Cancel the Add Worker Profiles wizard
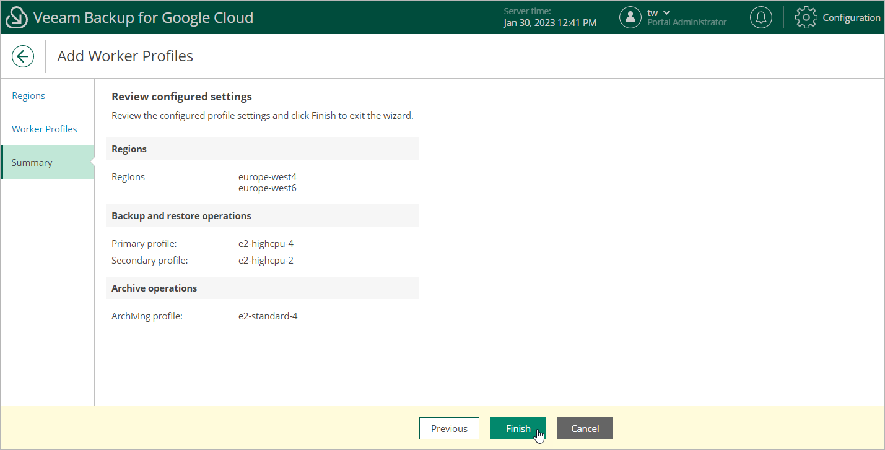Viewport: 885px width, 450px height. click(x=585, y=428)
